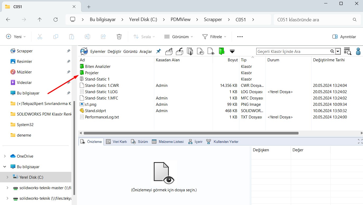Click the blue user icon at toolbar end
363x205 pixels.
tap(358, 51)
